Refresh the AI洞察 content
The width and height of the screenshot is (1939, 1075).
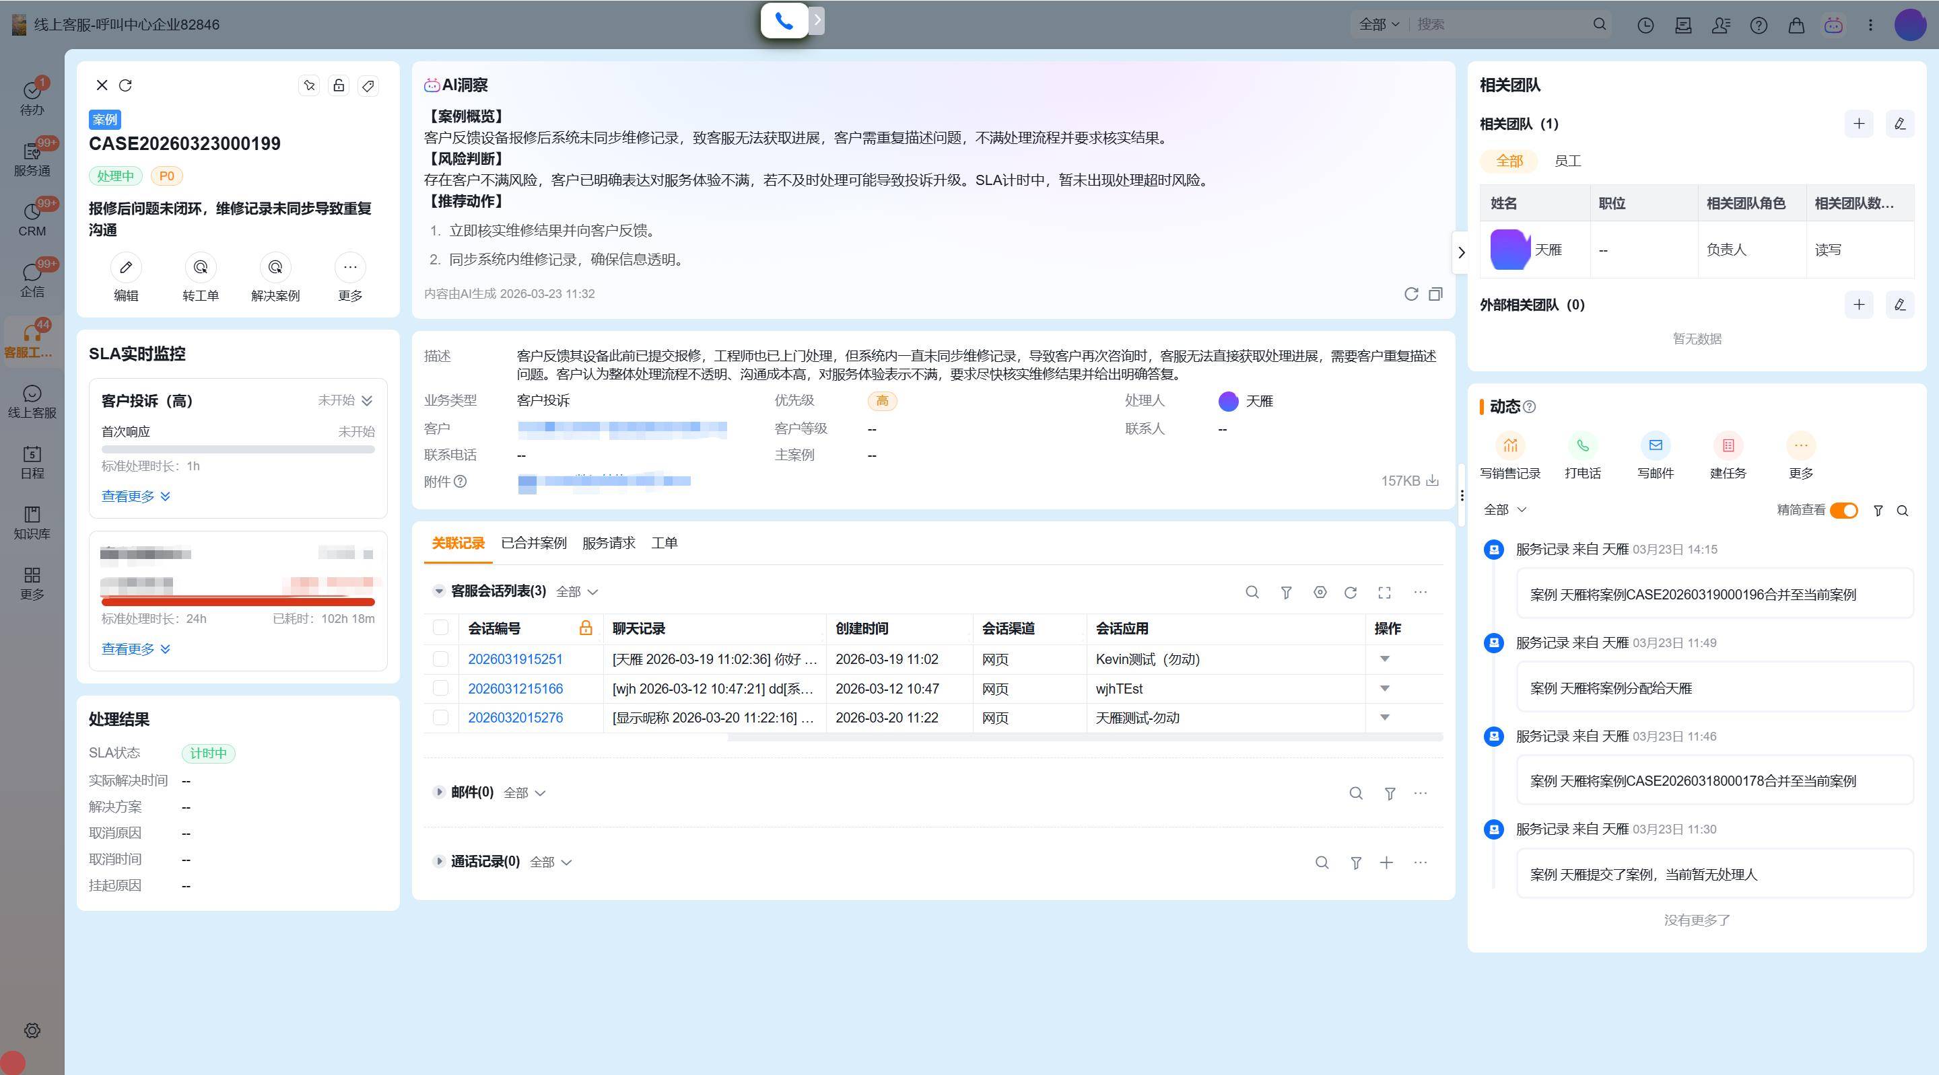(x=1410, y=294)
